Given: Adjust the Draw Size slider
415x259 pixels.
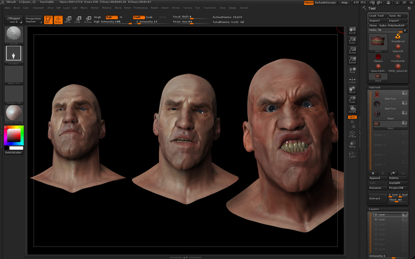Looking at the screenshot, I should 190,22.
